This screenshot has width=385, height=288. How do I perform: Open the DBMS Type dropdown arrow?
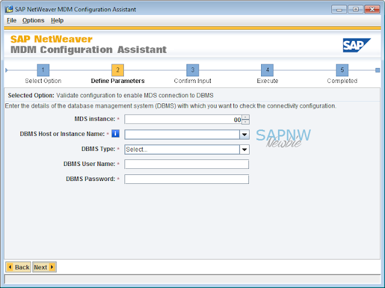click(244, 149)
